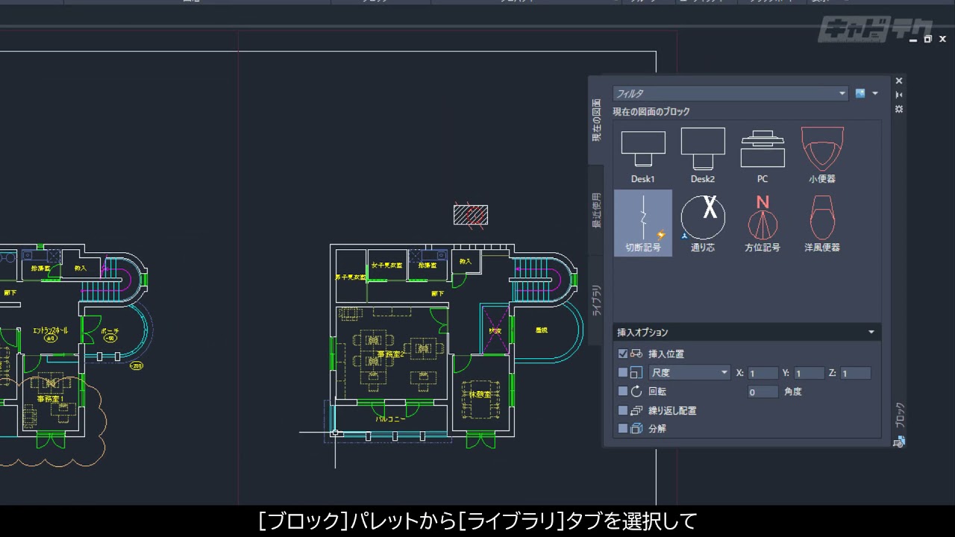Viewport: 955px width, 537px height.
Task: Open the filter dropdown arrow
Action: pyautogui.click(x=842, y=93)
